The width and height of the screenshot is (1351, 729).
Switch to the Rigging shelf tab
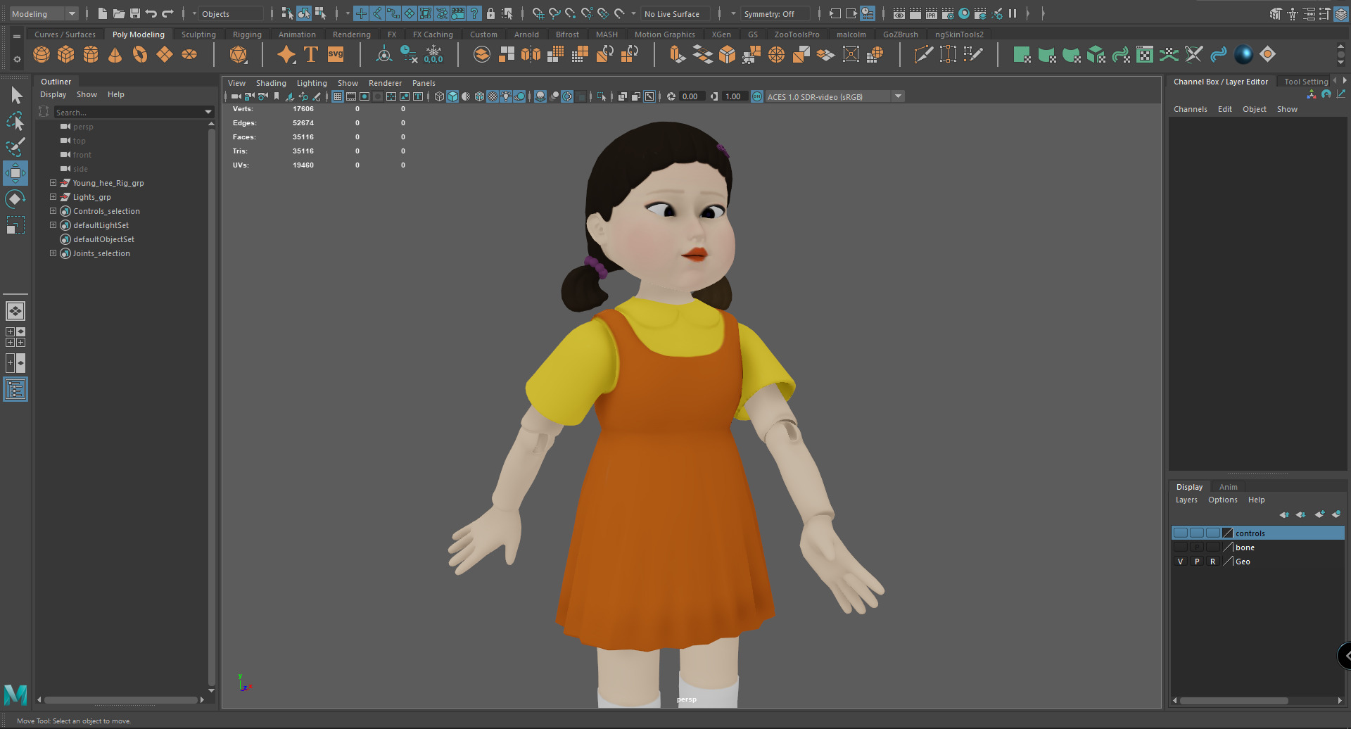click(247, 34)
